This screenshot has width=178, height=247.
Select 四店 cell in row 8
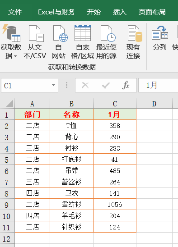(x=33, y=193)
